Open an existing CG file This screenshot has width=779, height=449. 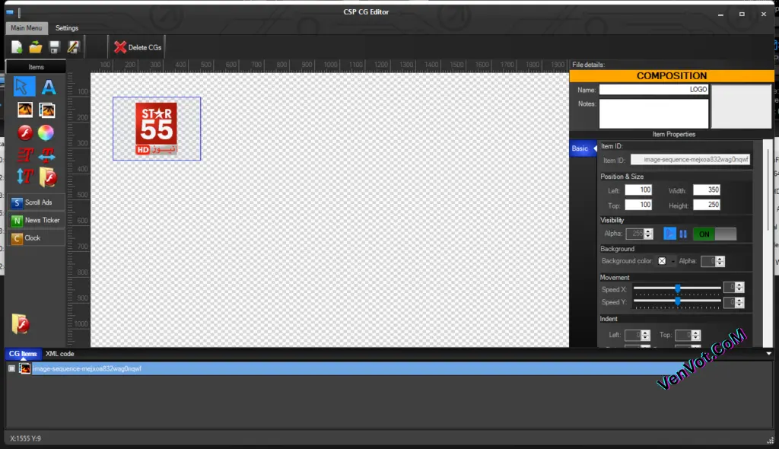[34, 48]
